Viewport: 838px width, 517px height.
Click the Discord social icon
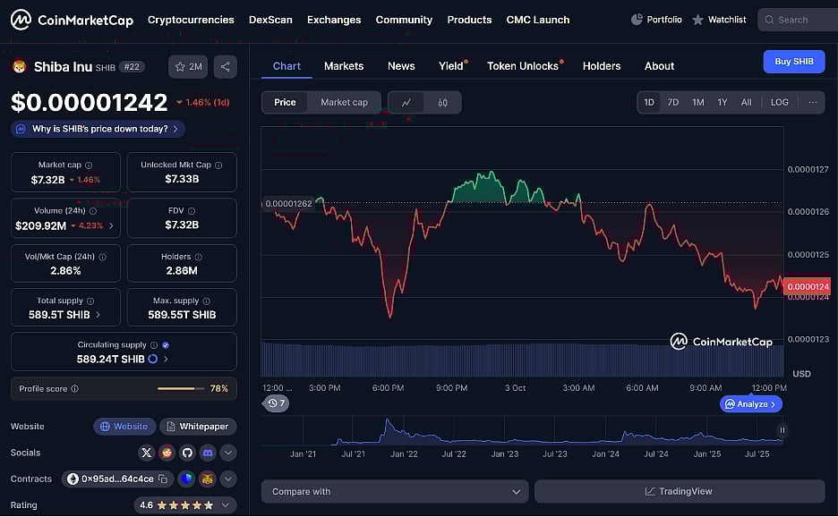207,453
